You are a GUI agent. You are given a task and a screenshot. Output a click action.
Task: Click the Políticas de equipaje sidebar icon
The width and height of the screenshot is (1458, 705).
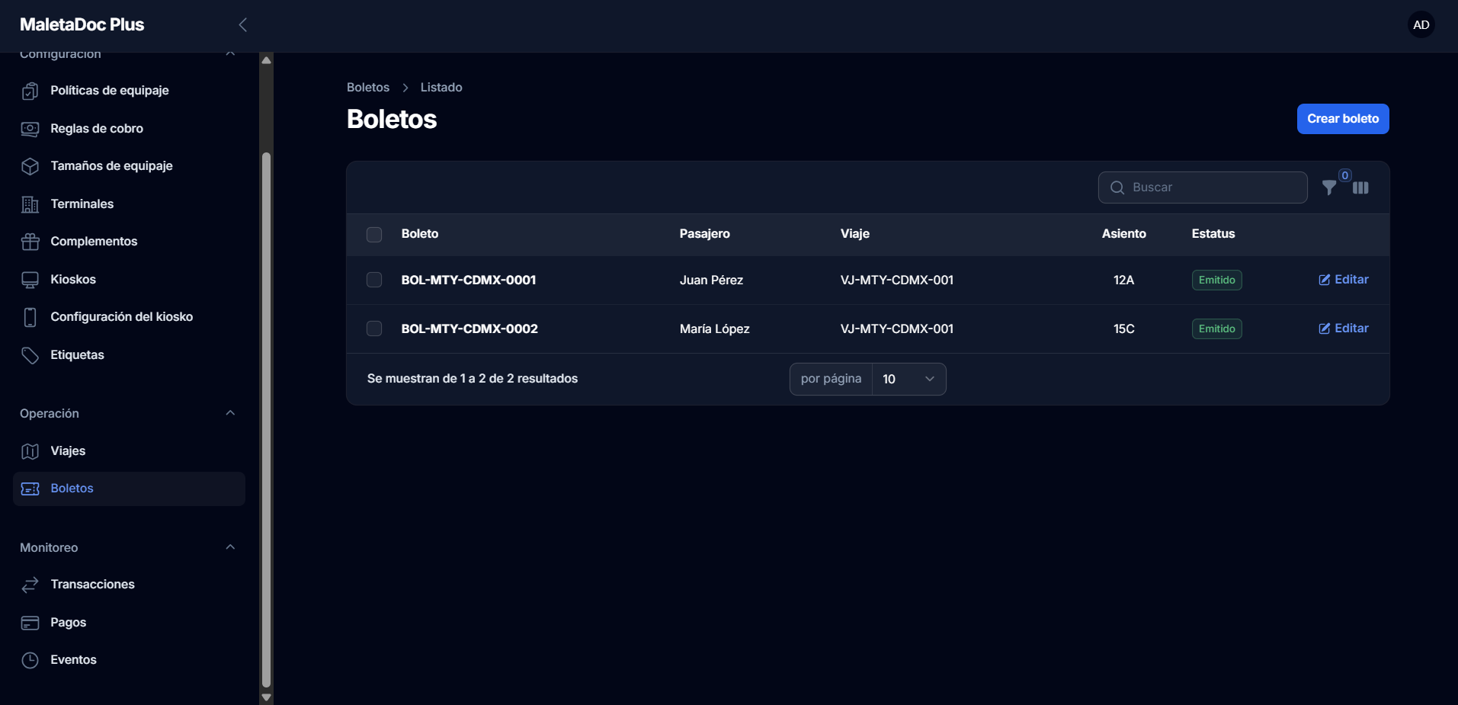click(x=30, y=91)
